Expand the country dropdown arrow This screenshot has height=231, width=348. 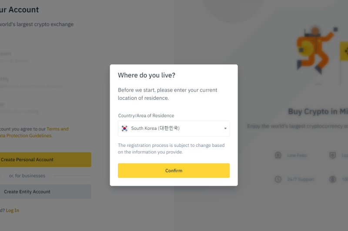point(225,129)
